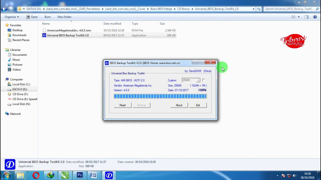This screenshot has width=321, height=180.
Task: Open Downloads in Favorites
Action: point(19,35)
